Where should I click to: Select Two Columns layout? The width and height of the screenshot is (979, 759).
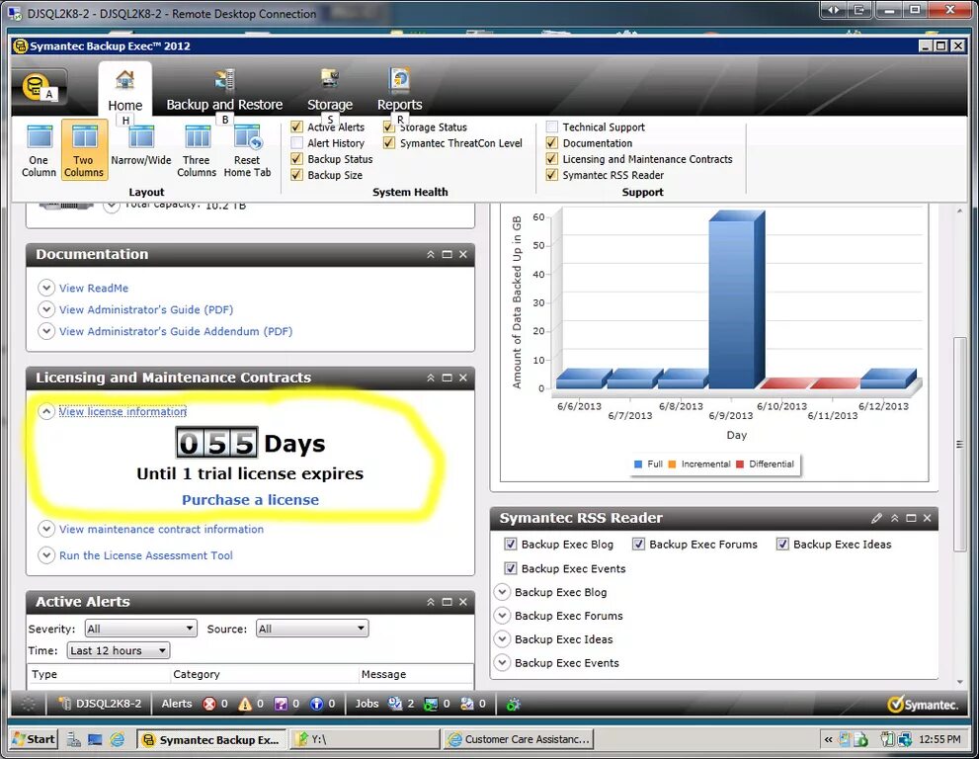coord(84,150)
